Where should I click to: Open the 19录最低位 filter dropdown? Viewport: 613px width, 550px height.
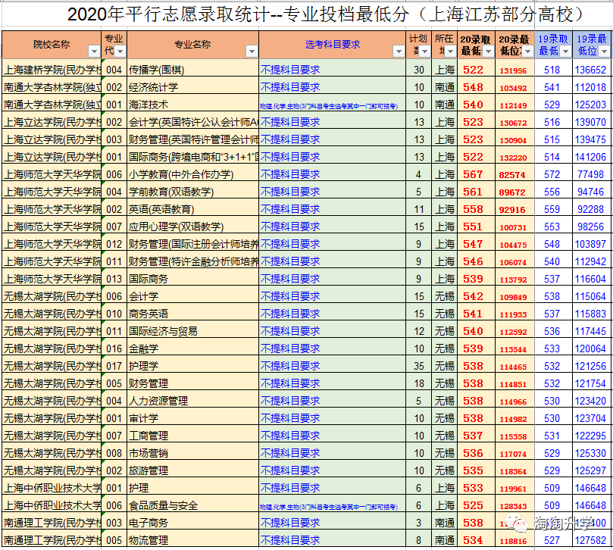tap(604, 52)
